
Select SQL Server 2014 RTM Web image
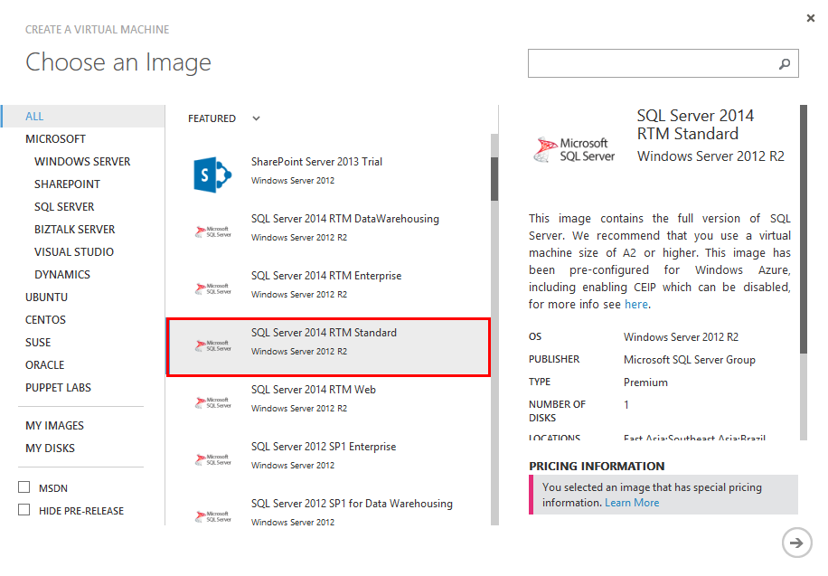pyautogui.click(x=328, y=402)
